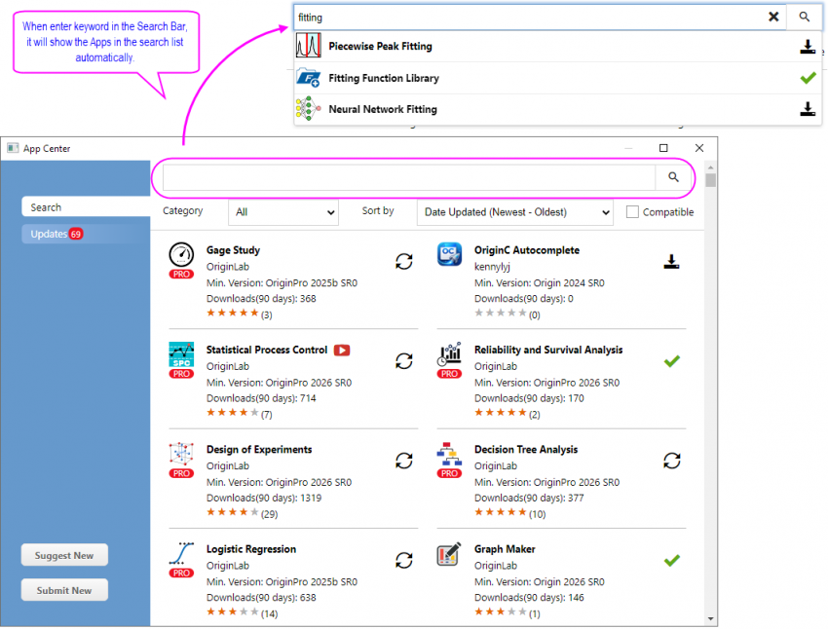
Task: Open the Statistical Process Control title
Action: click(267, 350)
